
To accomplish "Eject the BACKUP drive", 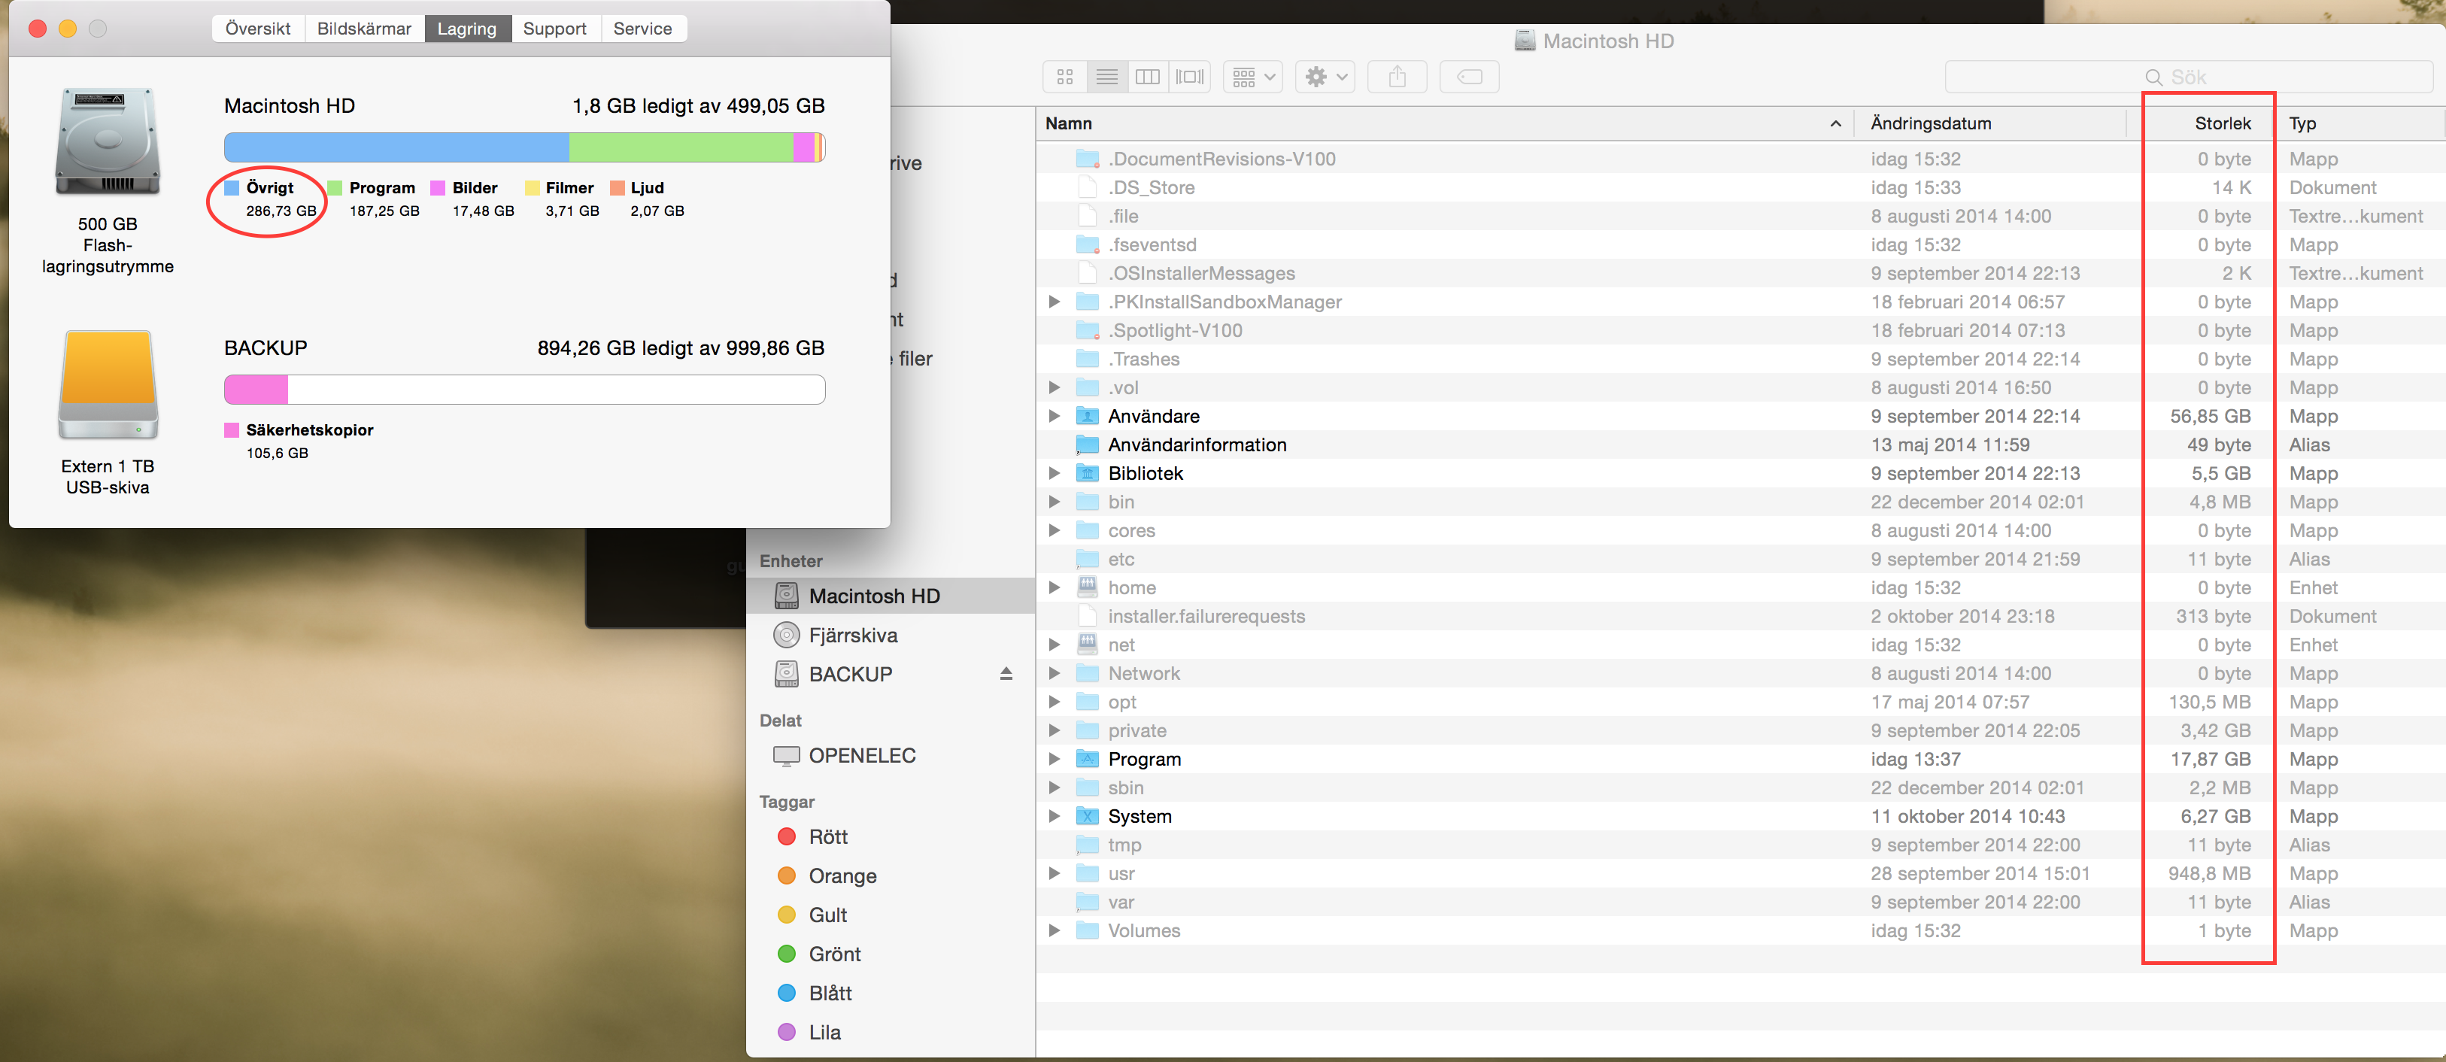I will (x=1006, y=673).
